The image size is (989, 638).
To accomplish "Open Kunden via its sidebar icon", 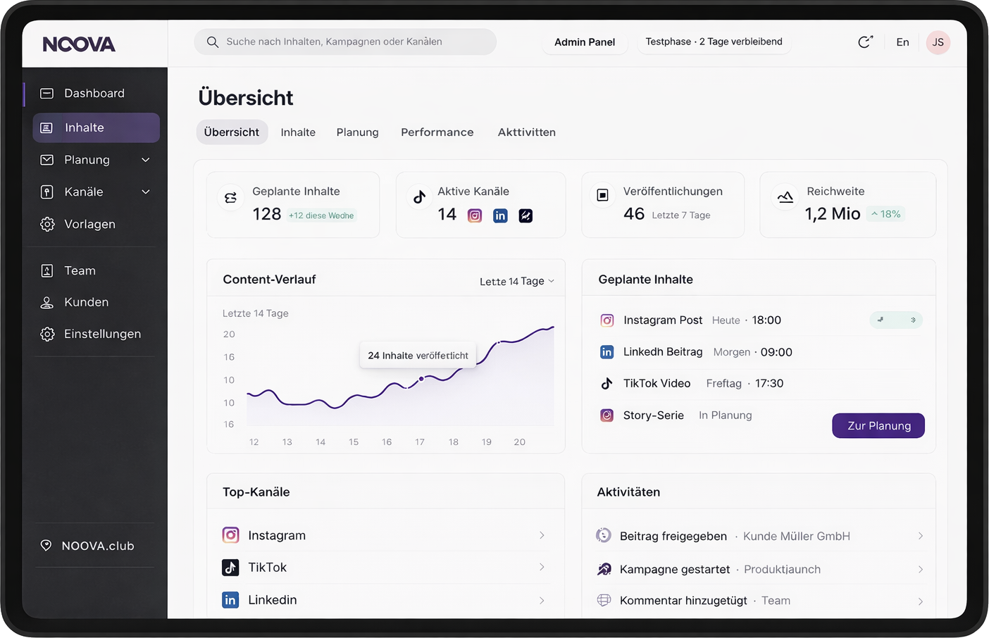I will tap(47, 302).
